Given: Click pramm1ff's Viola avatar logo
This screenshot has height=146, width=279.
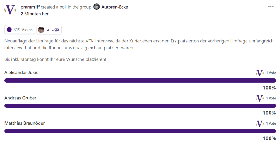Looking at the screenshot, I should point(10,10).
